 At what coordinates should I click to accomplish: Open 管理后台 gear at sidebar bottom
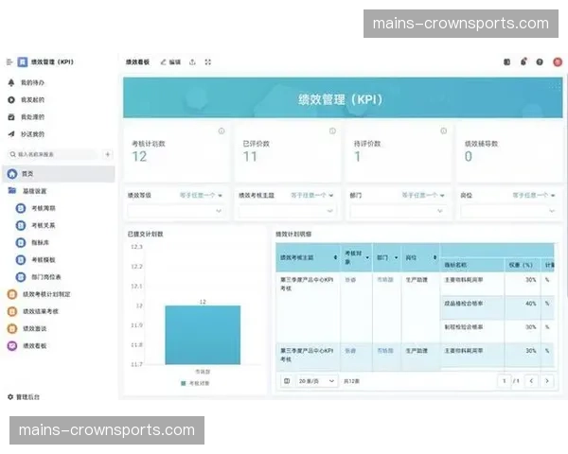point(24,397)
